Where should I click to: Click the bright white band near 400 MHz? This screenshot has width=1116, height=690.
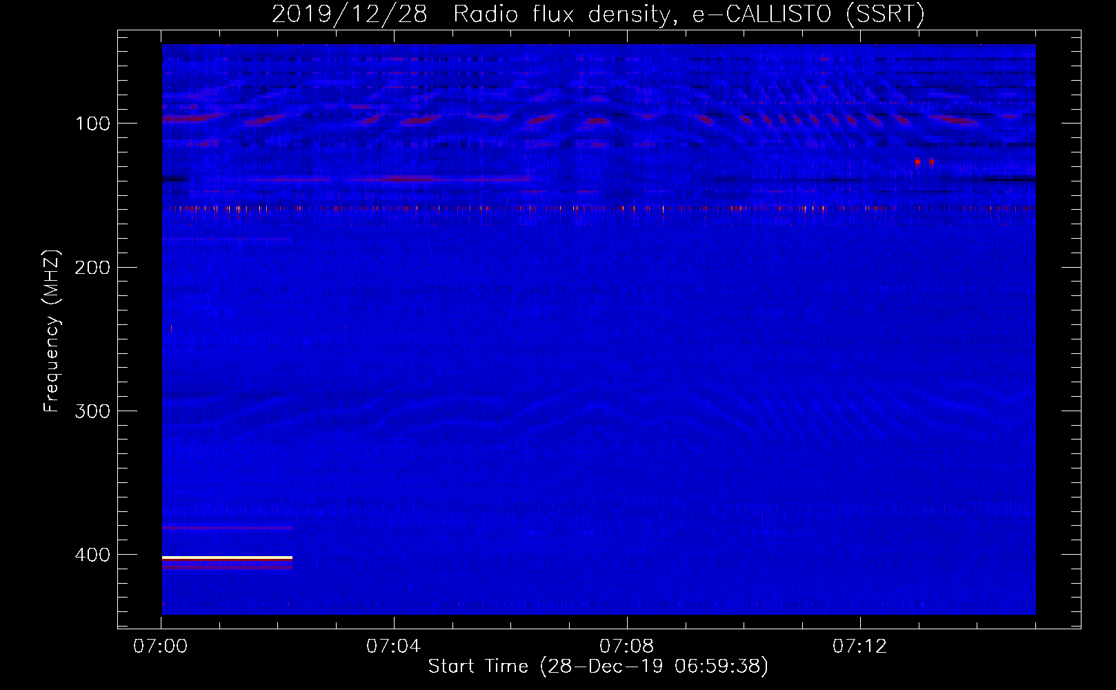tap(227, 558)
